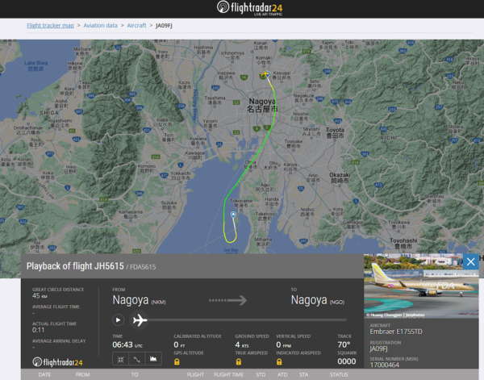Click the destination pin marker near Tokoname
This screenshot has height=380, width=484.
(x=233, y=215)
